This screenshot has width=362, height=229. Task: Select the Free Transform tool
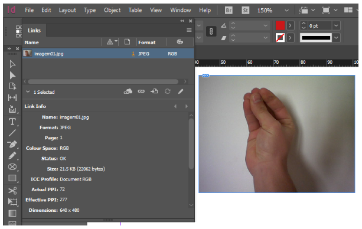click(12, 202)
